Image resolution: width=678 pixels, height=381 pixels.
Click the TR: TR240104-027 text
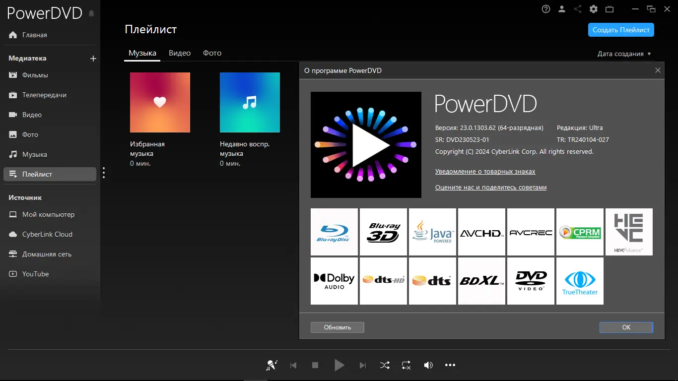click(x=583, y=139)
